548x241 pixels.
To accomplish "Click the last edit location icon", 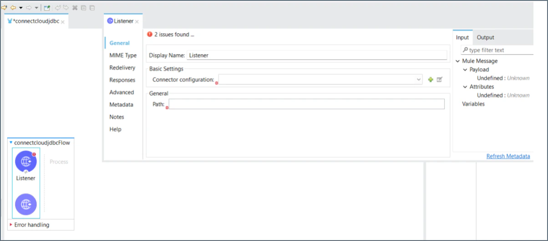I will (4, 8).
